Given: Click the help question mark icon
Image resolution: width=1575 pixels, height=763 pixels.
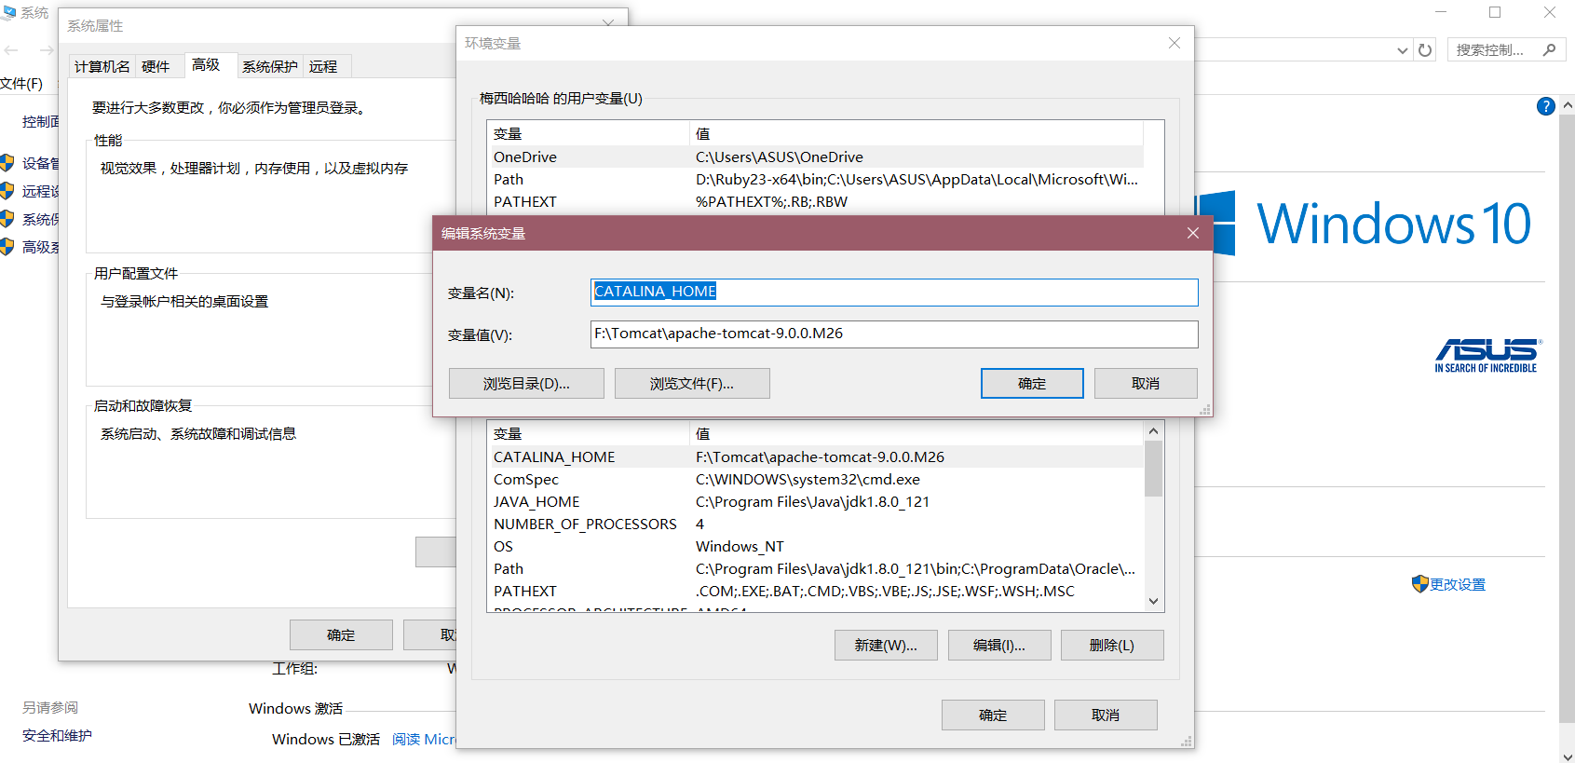Looking at the screenshot, I should (1546, 106).
